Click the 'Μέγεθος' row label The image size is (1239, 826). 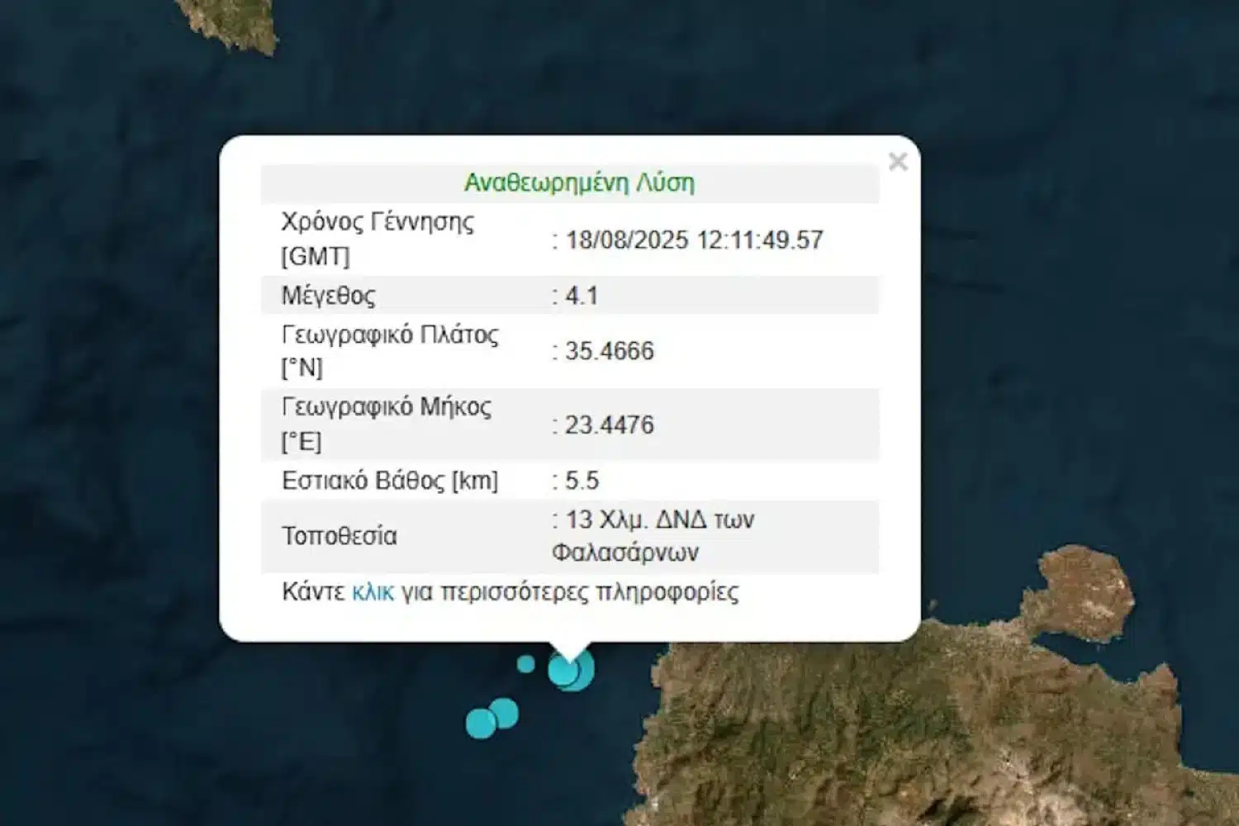(328, 296)
